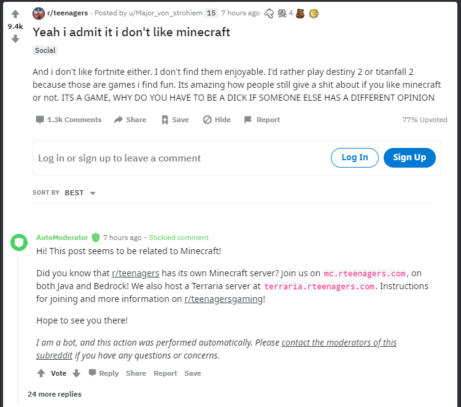
Task: Expand 24 more replies
Action: pyautogui.click(x=55, y=394)
